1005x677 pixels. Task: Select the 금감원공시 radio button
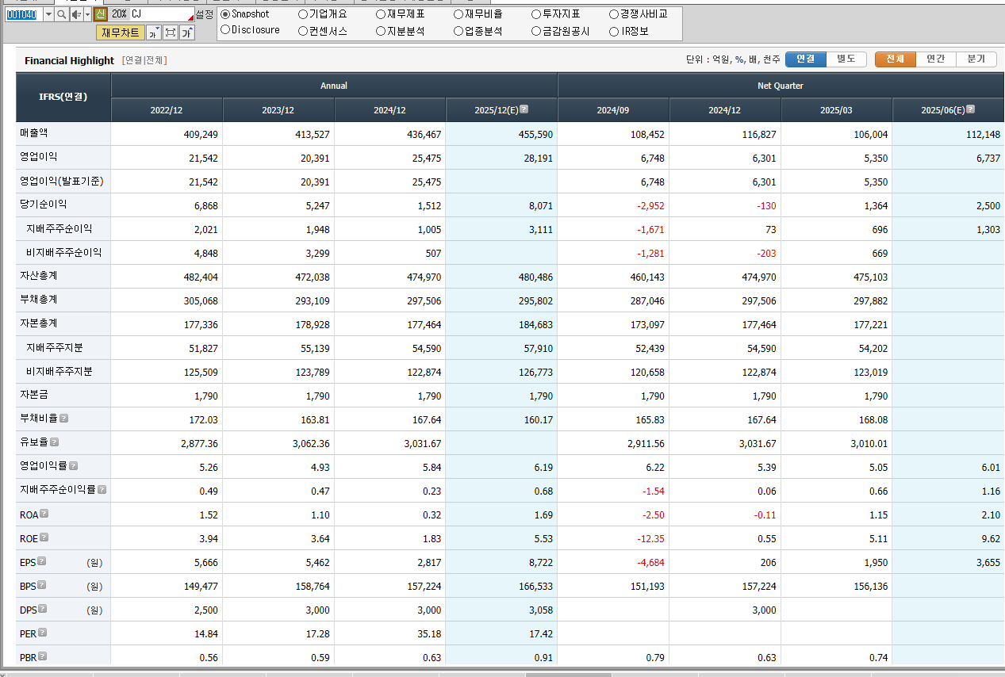click(536, 31)
